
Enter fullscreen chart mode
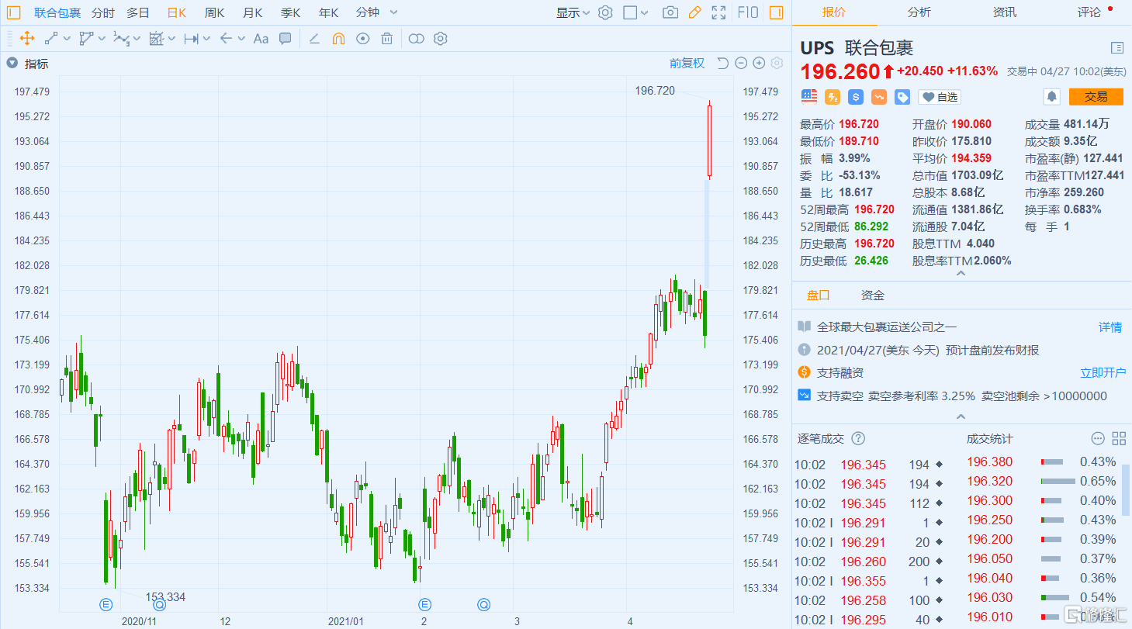[x=719, y=12]
